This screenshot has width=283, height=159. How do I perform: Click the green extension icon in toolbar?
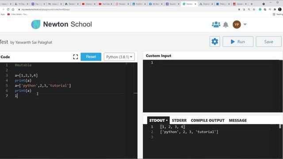pyautogui.click(x=260, y=9)
